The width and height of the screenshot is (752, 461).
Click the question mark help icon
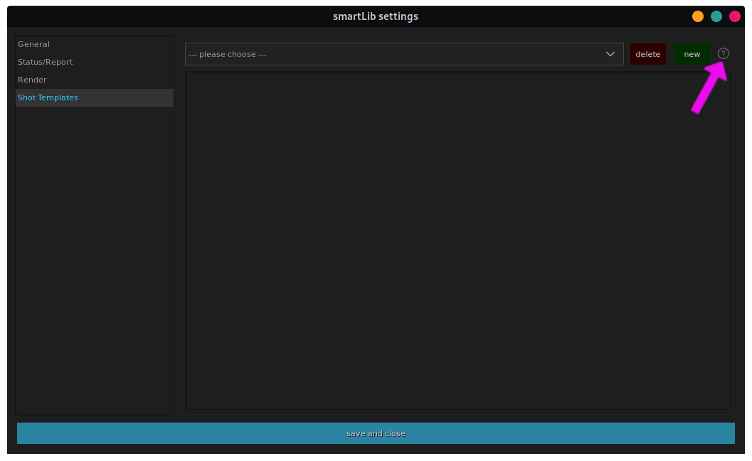[724, 53]
